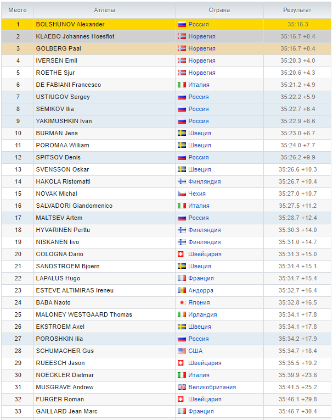
Task: Open the Великобритания country link
Action: [x=212, y=387]
